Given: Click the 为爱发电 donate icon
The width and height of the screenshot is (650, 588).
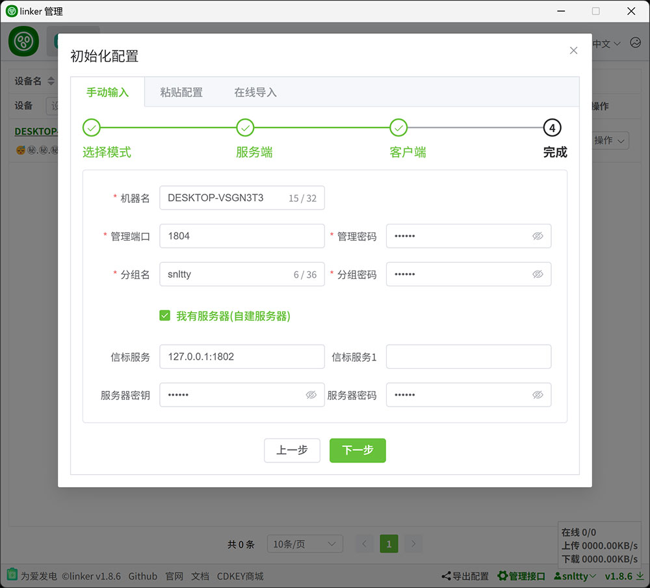Looking at the screenshot, I should point(12,576).
